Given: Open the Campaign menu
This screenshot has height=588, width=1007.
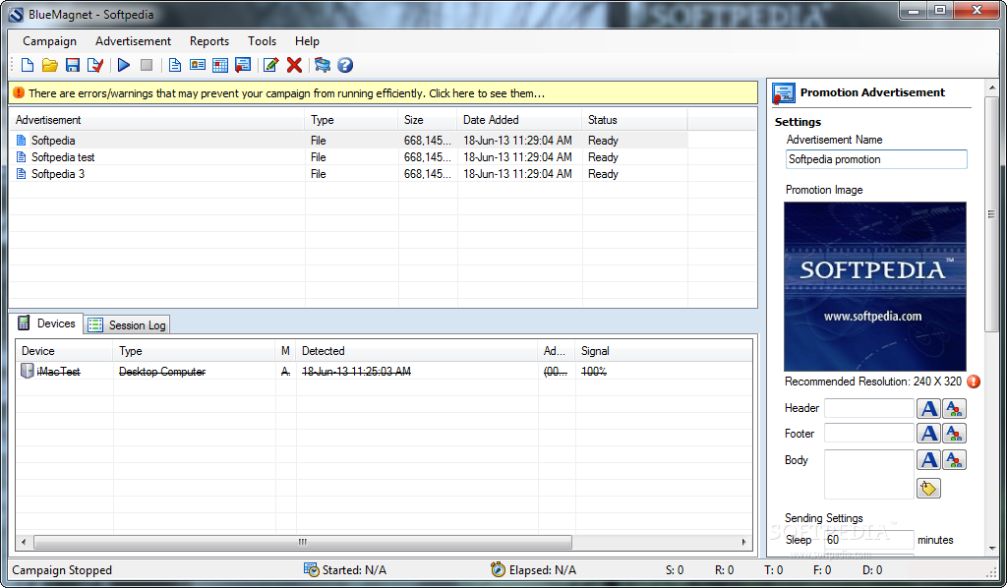Looking at the screenshot, I should coord(49,41).
